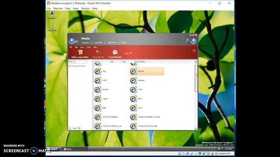280x157 pixels.
Task: Expand Storage Favorites tree node
Action: click(70, 66)
